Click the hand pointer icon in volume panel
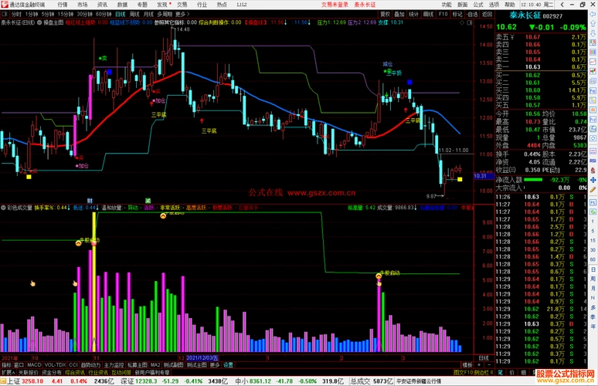 pos(33,284)
